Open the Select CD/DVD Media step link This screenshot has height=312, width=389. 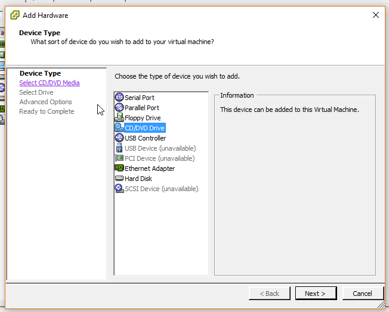[49, 83]
